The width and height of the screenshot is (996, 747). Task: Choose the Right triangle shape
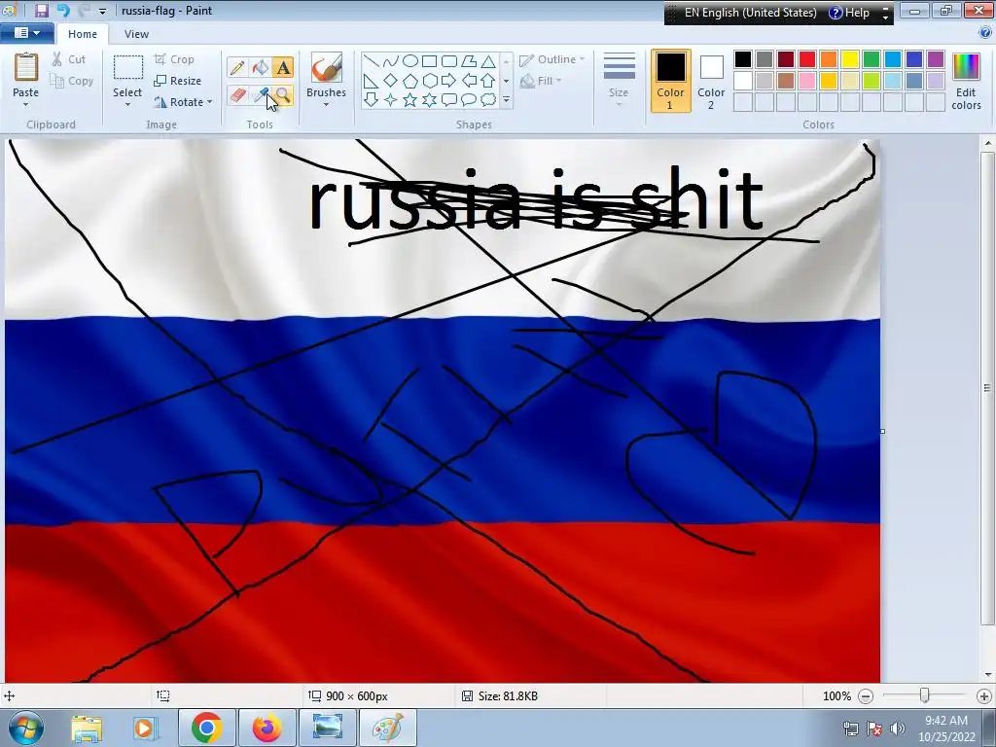click(372, 81)
